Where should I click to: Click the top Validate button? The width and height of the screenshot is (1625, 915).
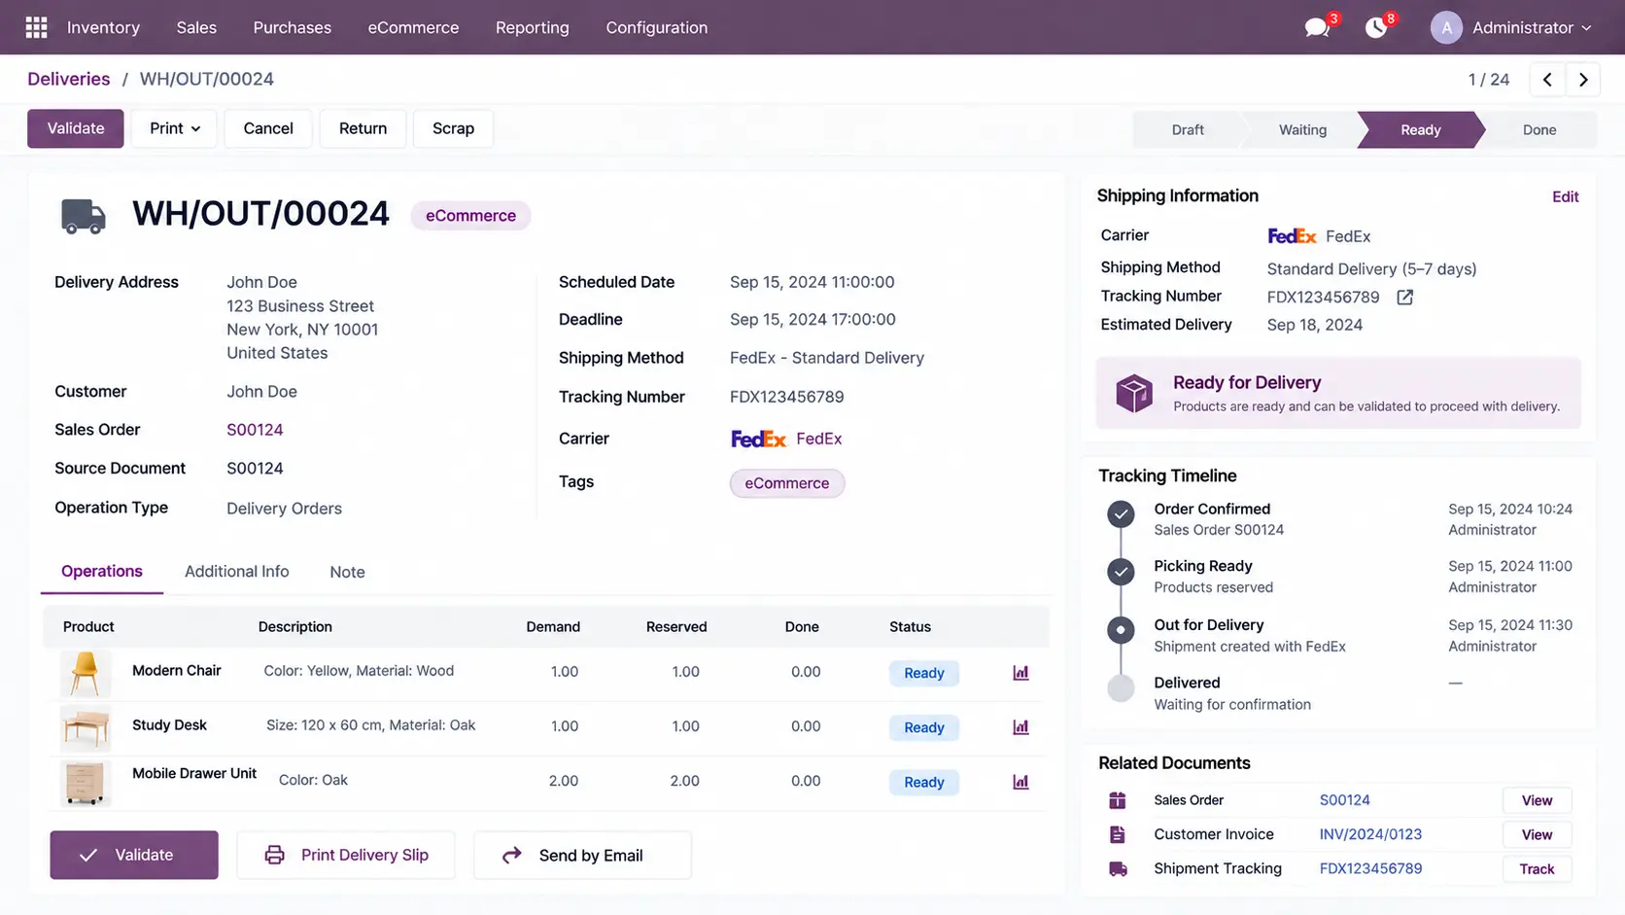tap(76, 128)
